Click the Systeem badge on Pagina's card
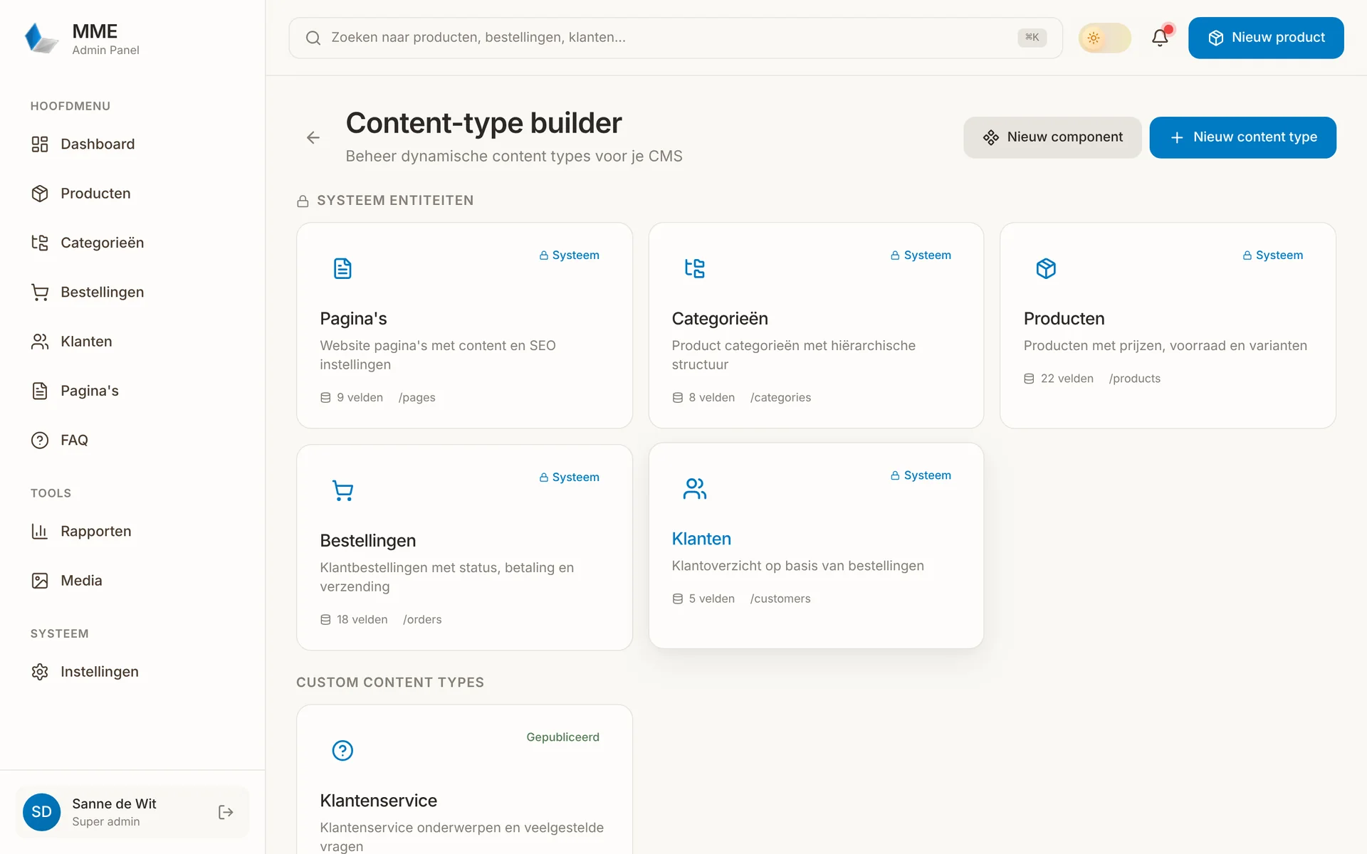Screen dimensions: 1367x854 point(569,255)
